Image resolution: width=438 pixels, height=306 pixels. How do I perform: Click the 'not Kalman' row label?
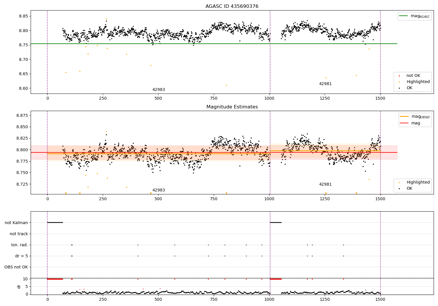click(x=16, y=223)
